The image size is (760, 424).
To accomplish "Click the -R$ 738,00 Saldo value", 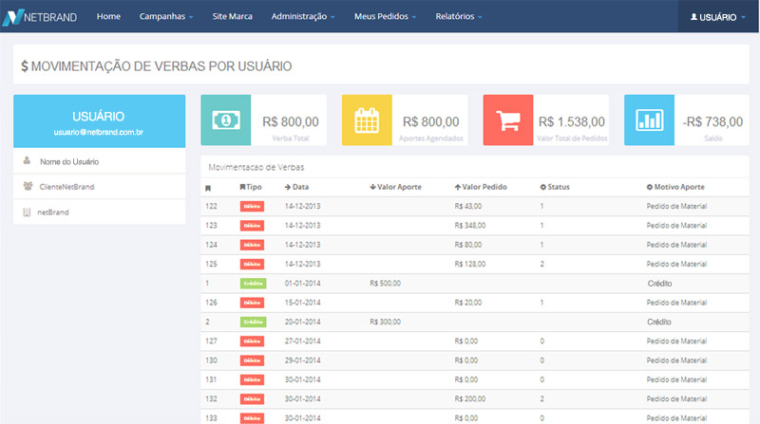I will click(713, 121).
